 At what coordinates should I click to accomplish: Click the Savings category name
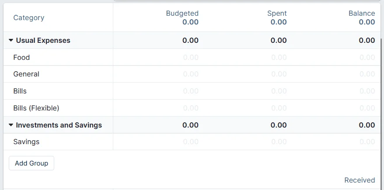point(26,142)
